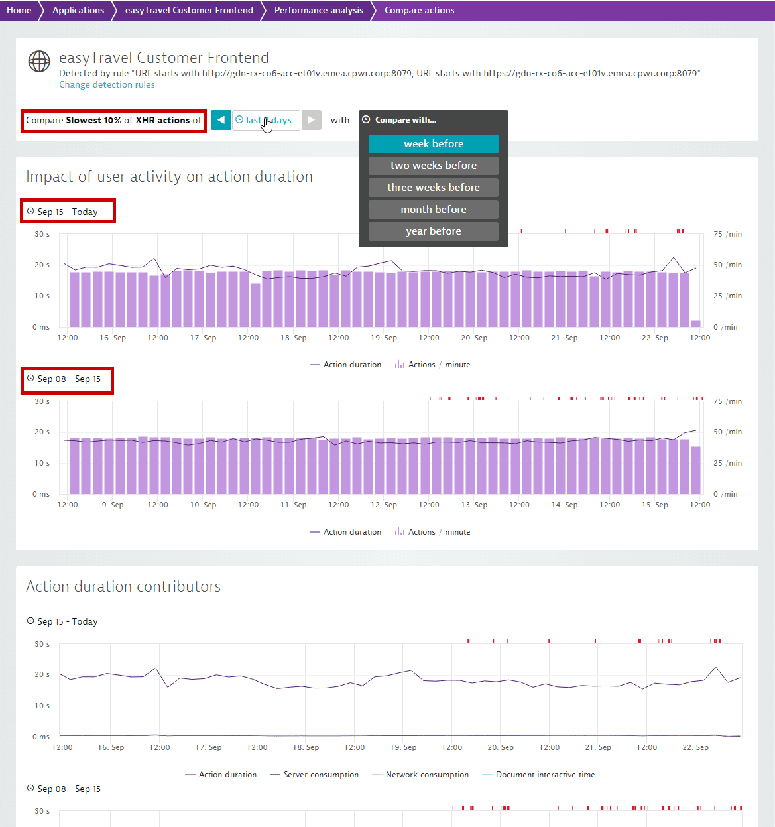Click the Sep 08 - Sep 15 label in Impact section
Viewport: 775px width, 827px height.
(x=69, y=379)
